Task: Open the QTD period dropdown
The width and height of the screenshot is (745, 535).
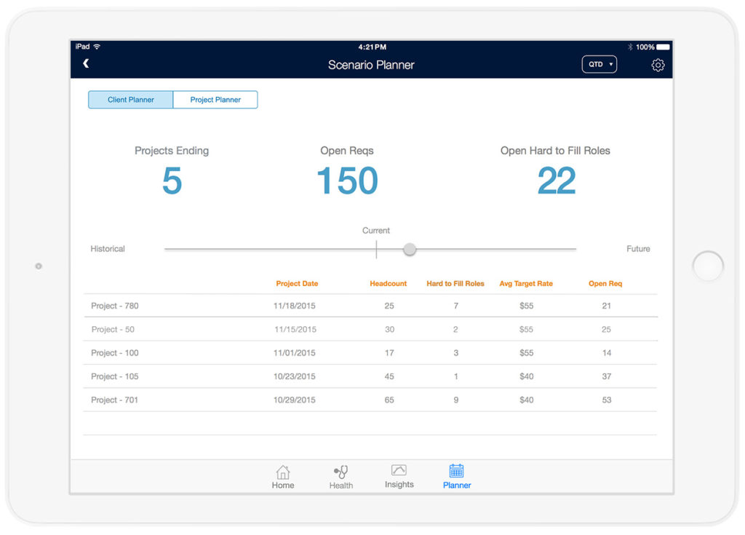Action: click(598, 64)
